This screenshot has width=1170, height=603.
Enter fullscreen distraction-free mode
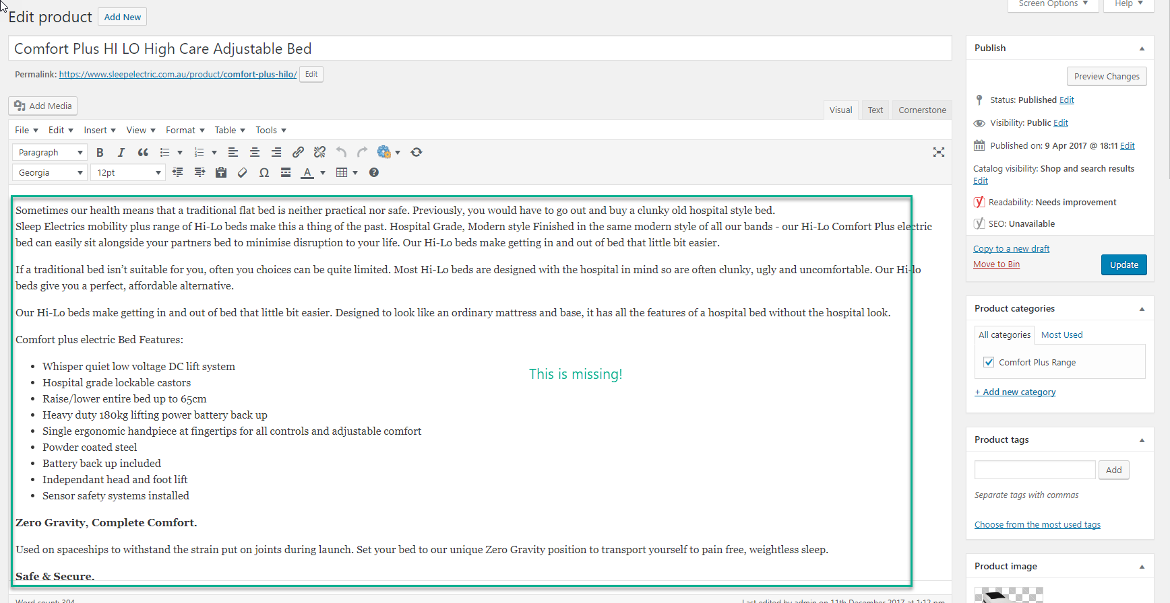point(938,153)
